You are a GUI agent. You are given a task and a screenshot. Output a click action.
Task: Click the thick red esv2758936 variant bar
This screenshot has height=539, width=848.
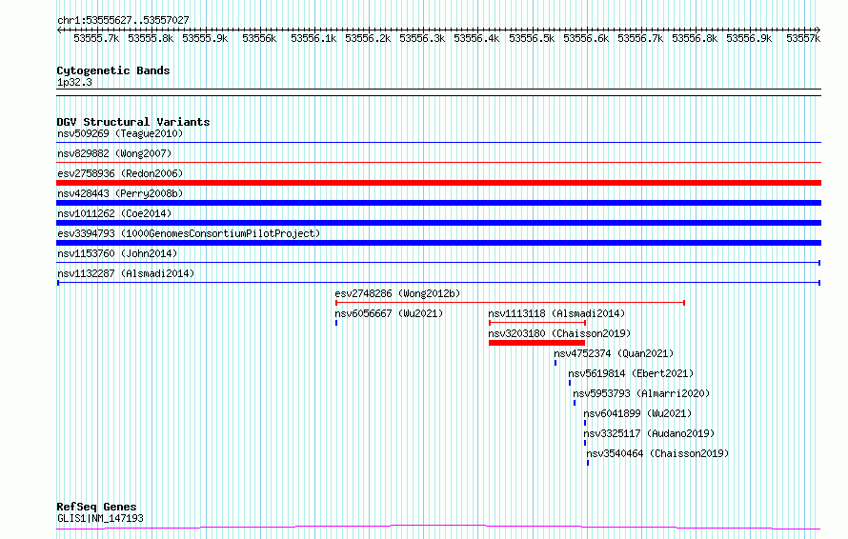pos(438,183)
